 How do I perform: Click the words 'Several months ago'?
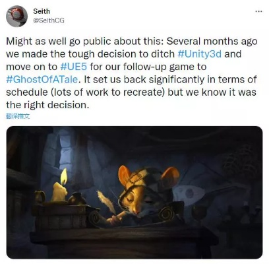pyautogui.click(x=212, y=41)
